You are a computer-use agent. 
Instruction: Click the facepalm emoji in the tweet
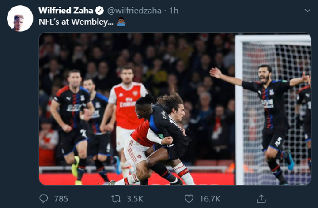pos(121,22)
